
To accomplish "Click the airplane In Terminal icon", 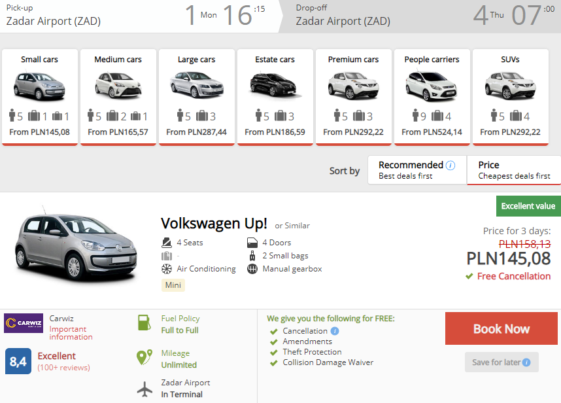I will 144,389.
